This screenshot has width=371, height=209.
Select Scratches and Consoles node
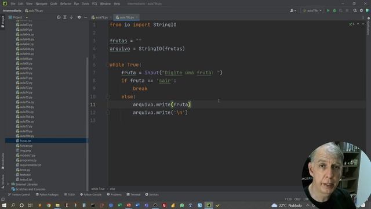[30, 189]
